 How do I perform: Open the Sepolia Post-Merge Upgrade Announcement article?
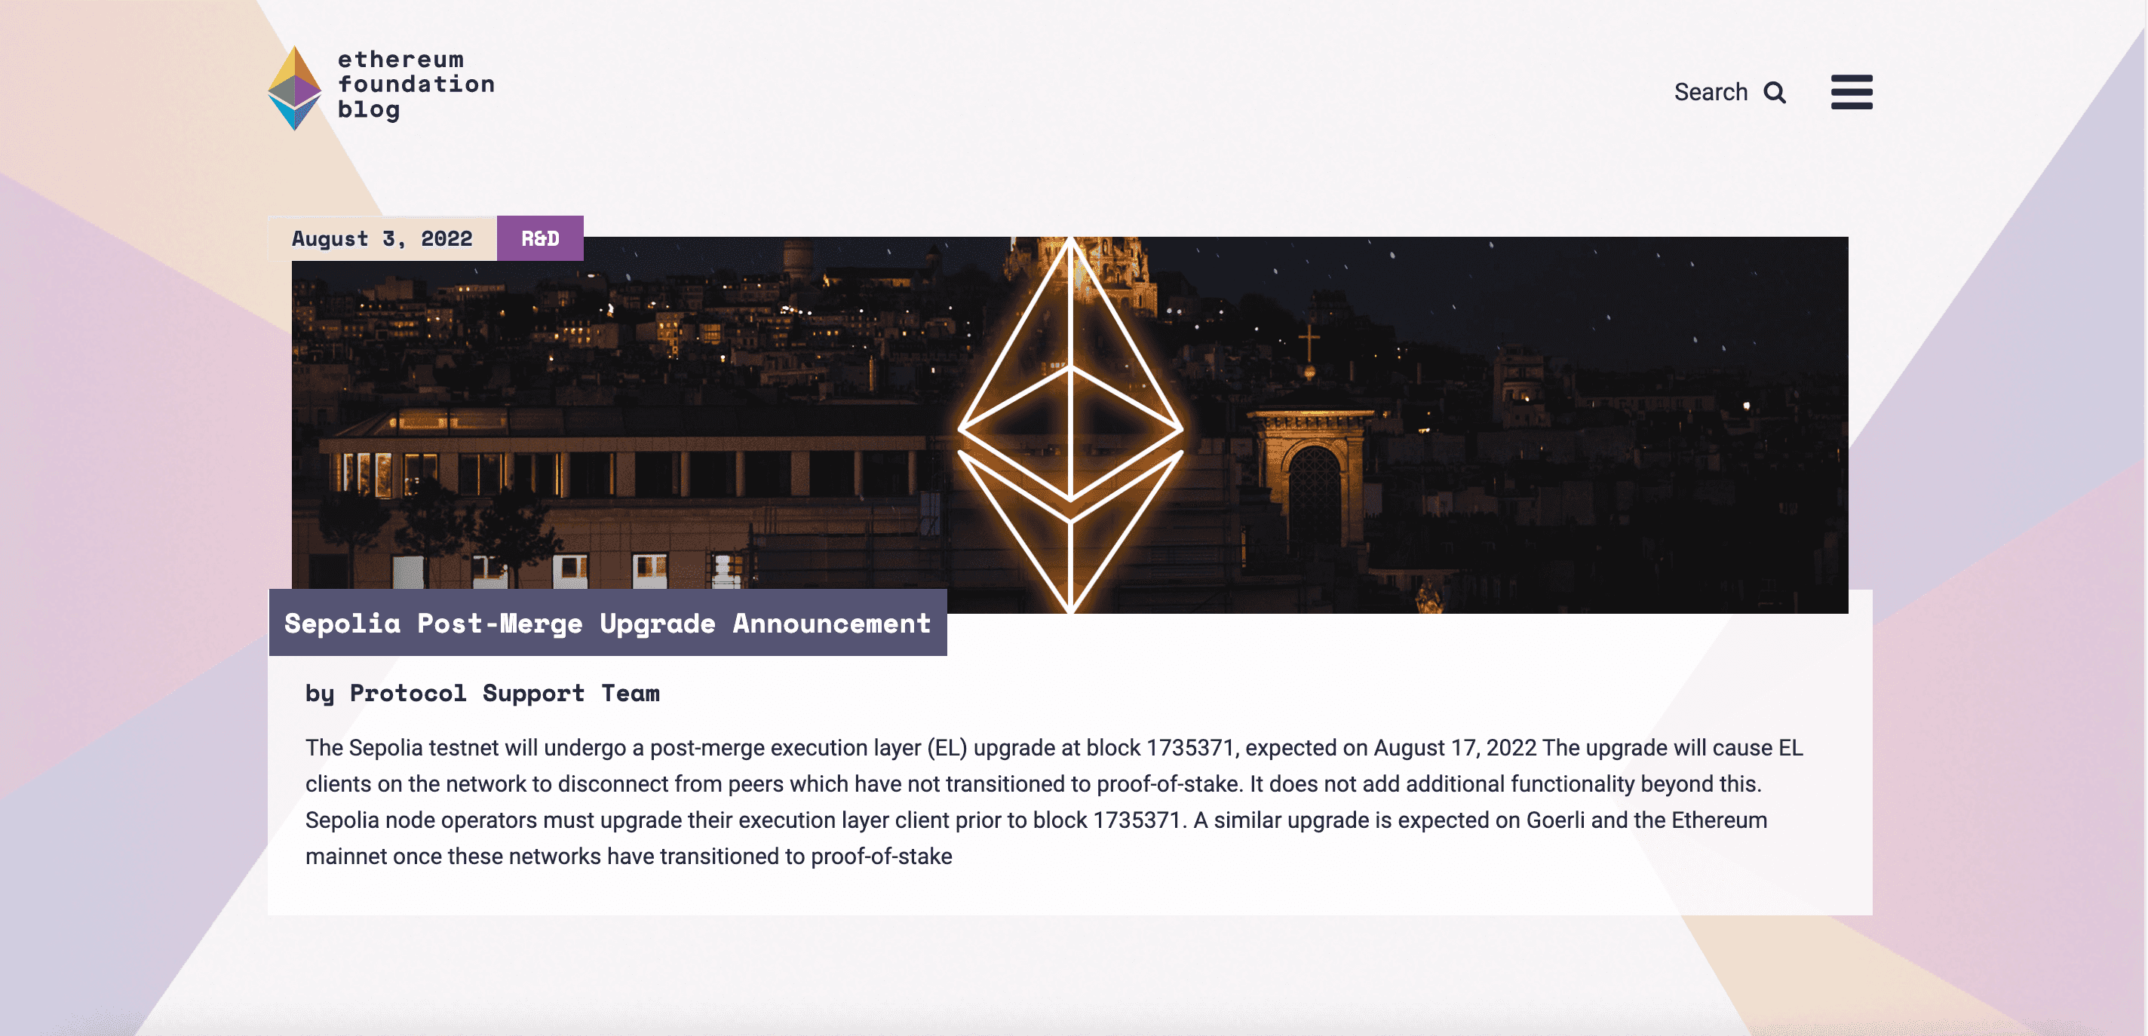[x=608, y=624]
